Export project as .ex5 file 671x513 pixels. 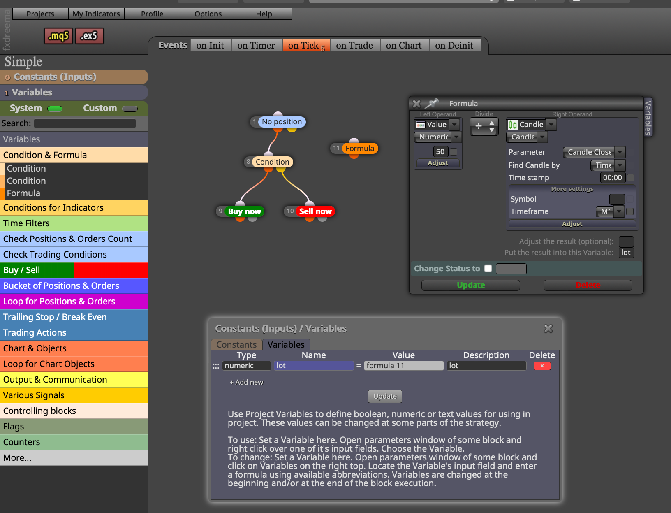click(x=89, y=36)
